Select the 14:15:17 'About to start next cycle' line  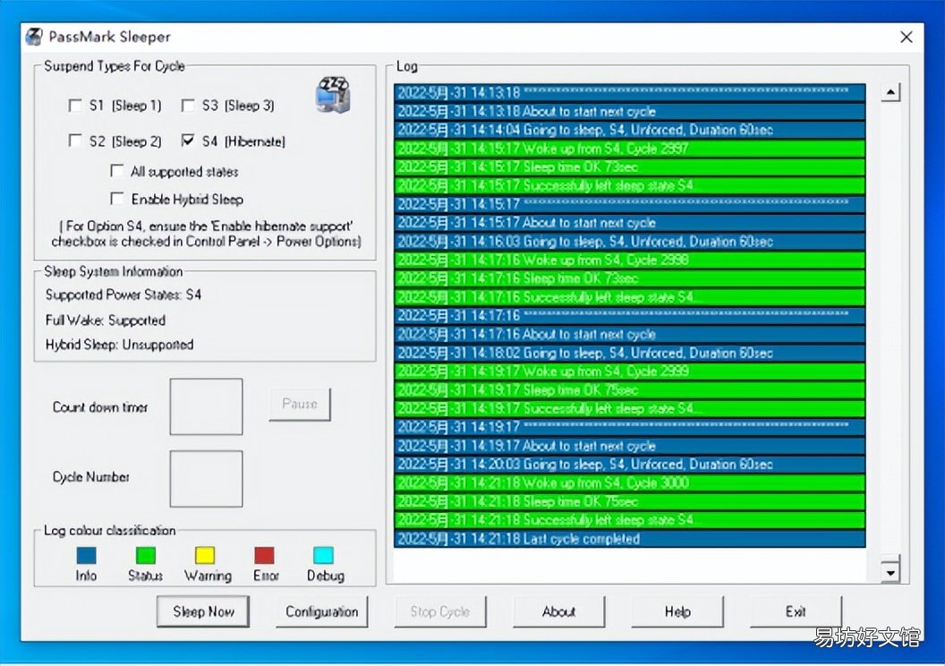[630, 222]
